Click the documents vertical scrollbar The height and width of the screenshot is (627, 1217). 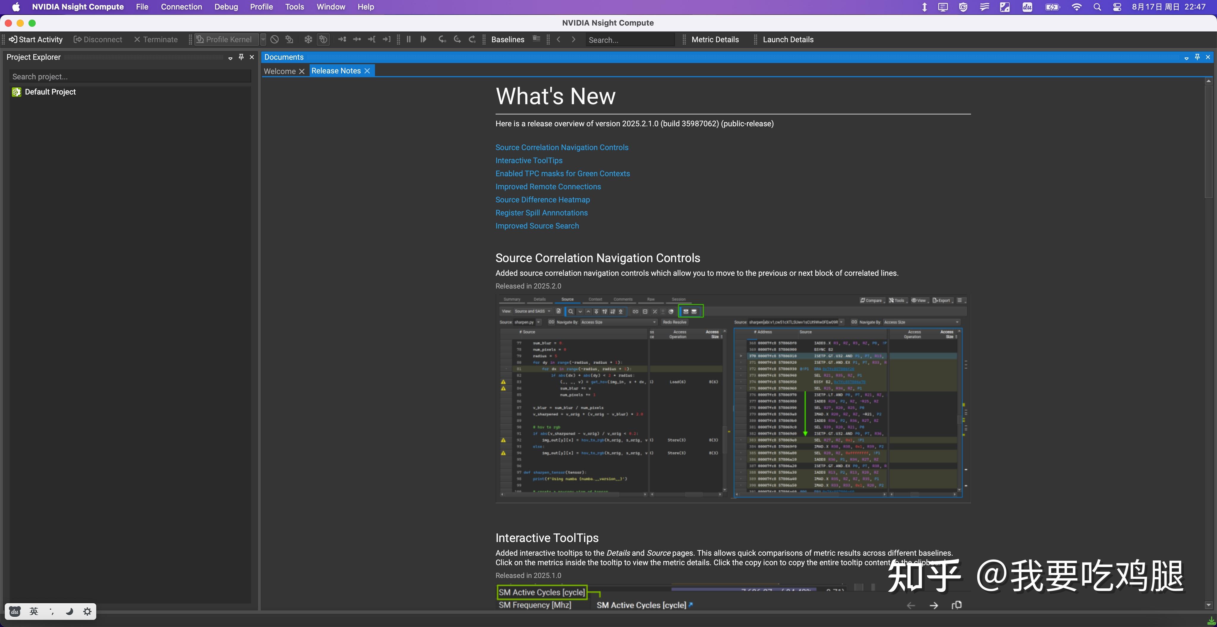pyautogui.click(x=1208, y=142)
